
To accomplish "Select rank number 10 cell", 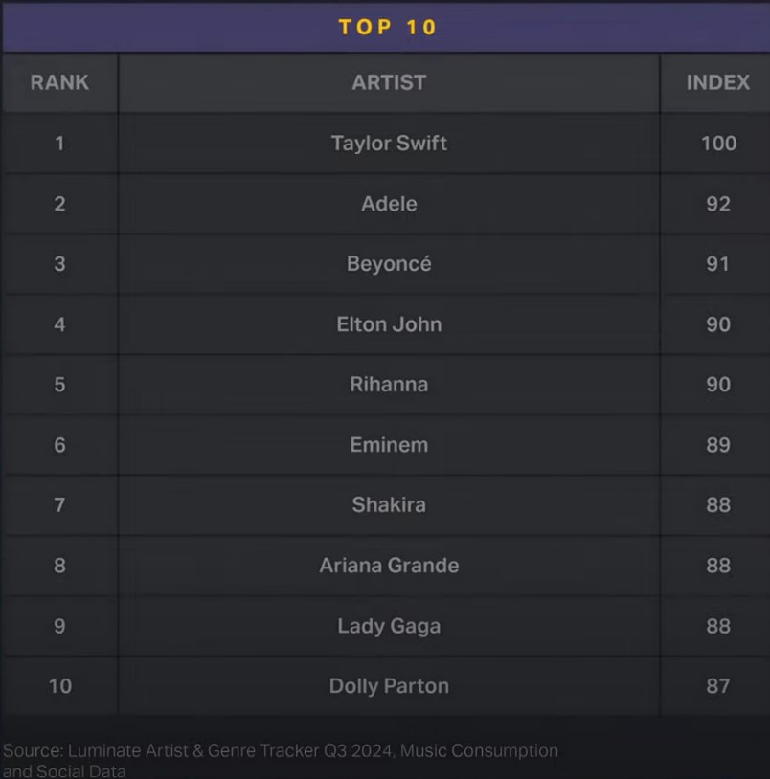I will tap(60, 686).
